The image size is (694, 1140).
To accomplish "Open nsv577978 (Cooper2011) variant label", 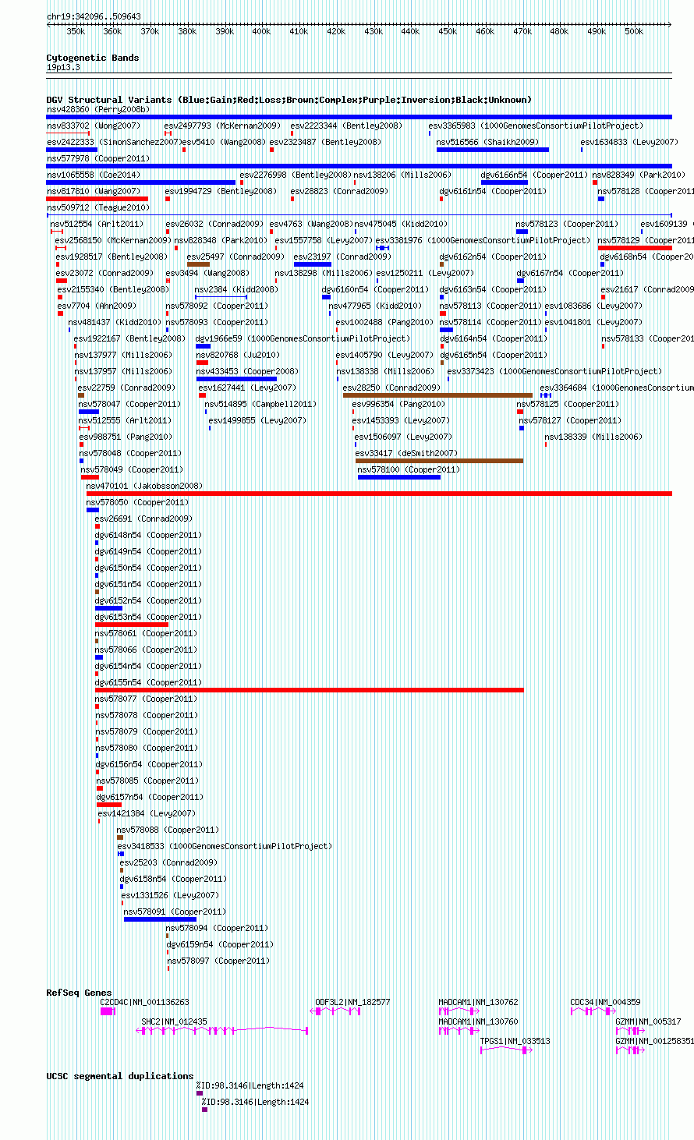I will (97, 158).
